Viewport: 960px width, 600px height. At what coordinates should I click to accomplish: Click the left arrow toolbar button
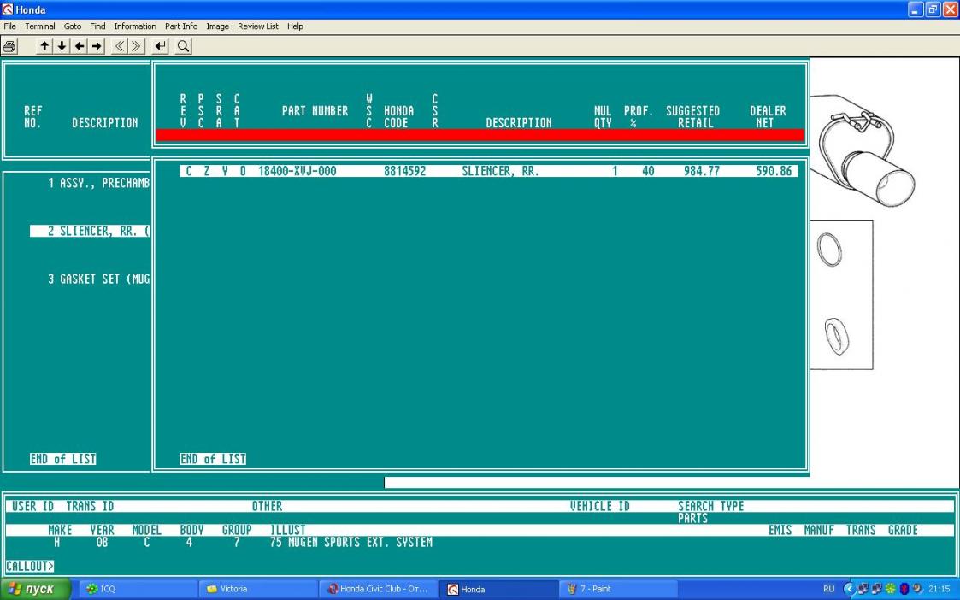(x=80, y=46)
